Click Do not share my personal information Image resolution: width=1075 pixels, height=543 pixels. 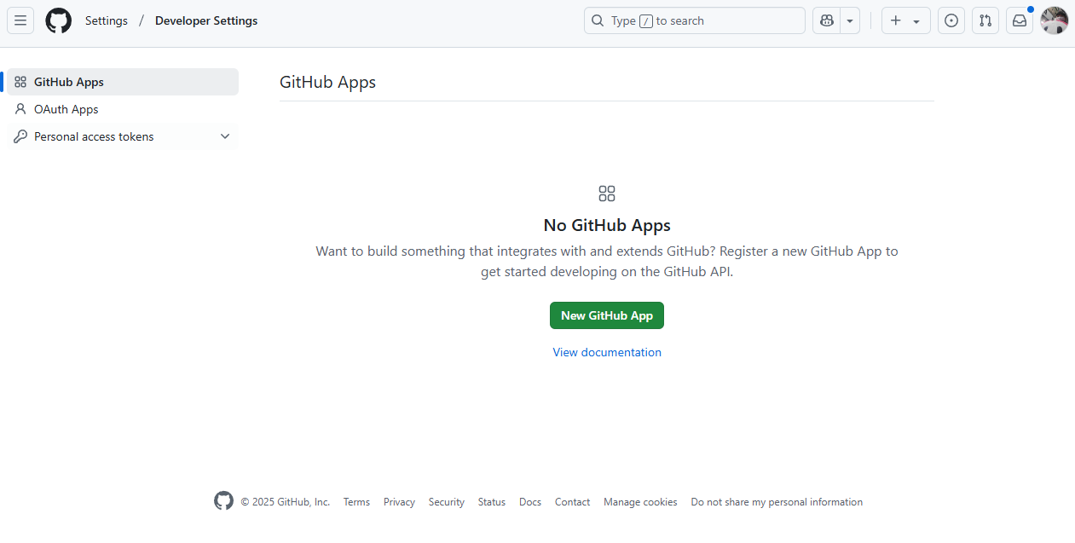pos(777,502)
